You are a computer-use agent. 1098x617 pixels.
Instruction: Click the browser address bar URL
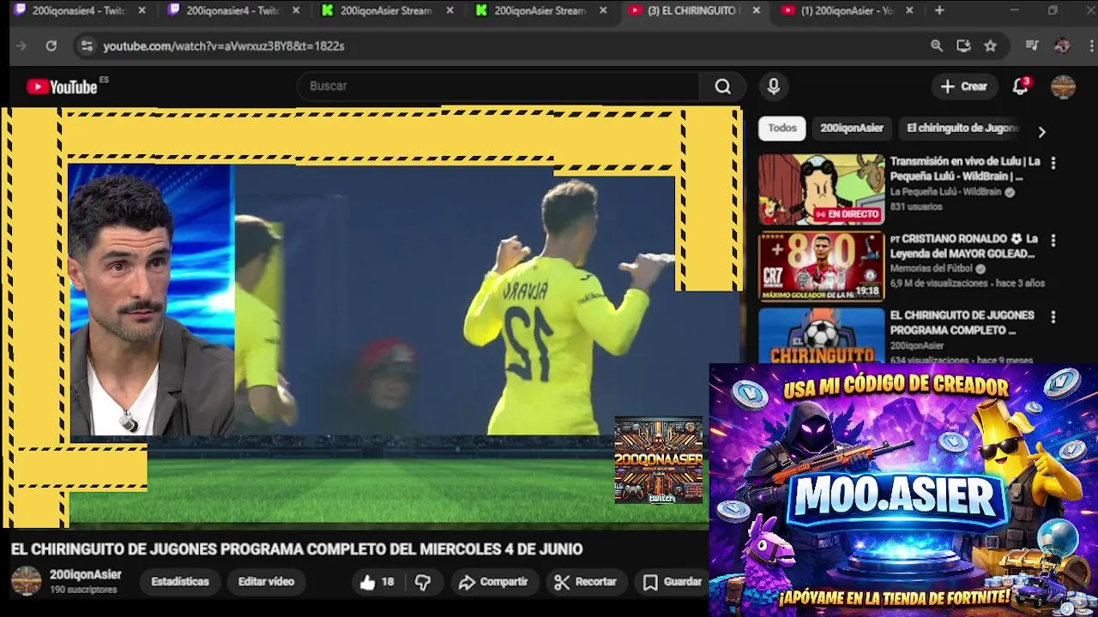click(x=224, y=45)
